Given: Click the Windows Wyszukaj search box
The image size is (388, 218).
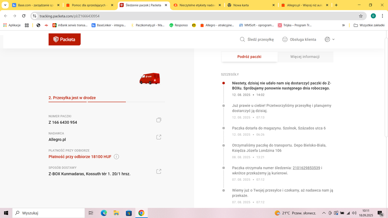Looking at the screenshot, I should click(x=49, y=213).
